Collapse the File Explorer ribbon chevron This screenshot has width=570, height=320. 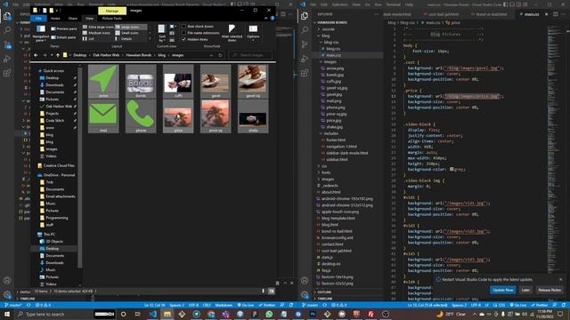click(265, 18)
